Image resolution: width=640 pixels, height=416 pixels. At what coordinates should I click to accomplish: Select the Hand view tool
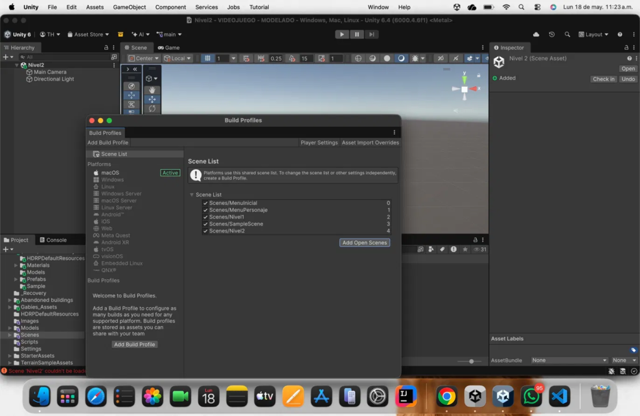(152, 90)
